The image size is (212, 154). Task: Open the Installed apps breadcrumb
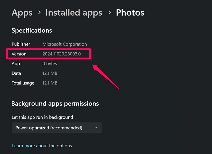click(x=74, y=13)
